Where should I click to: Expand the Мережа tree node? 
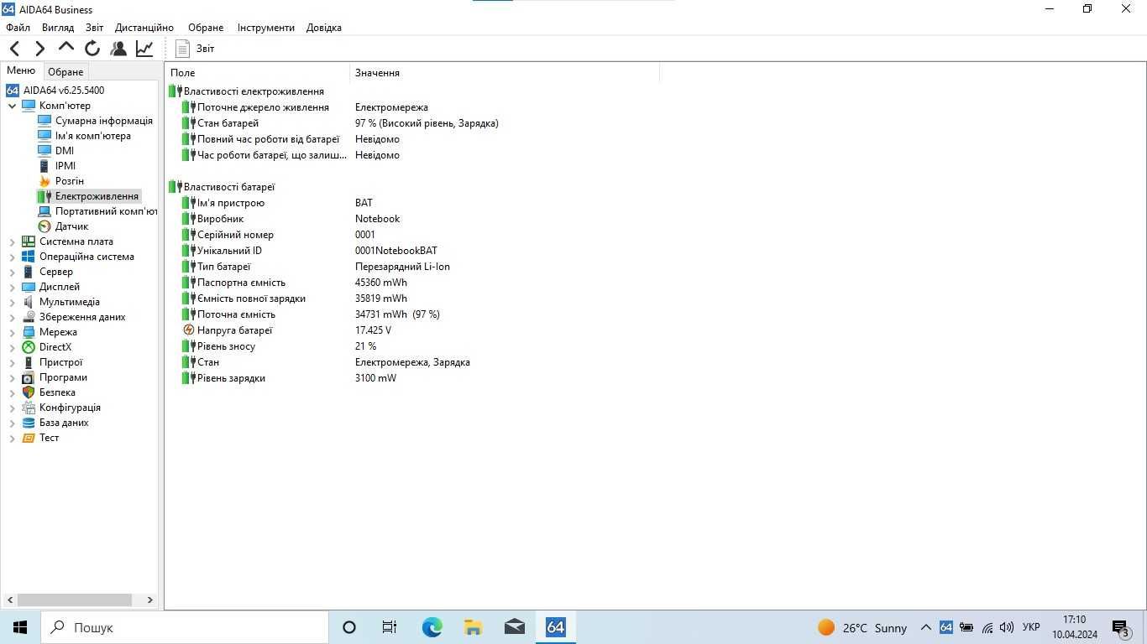click(x=12, y=332)
